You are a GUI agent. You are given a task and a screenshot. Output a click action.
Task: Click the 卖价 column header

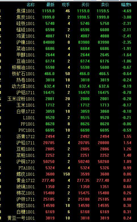pos(105,5)
